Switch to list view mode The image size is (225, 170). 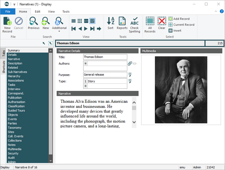point(74,21)
